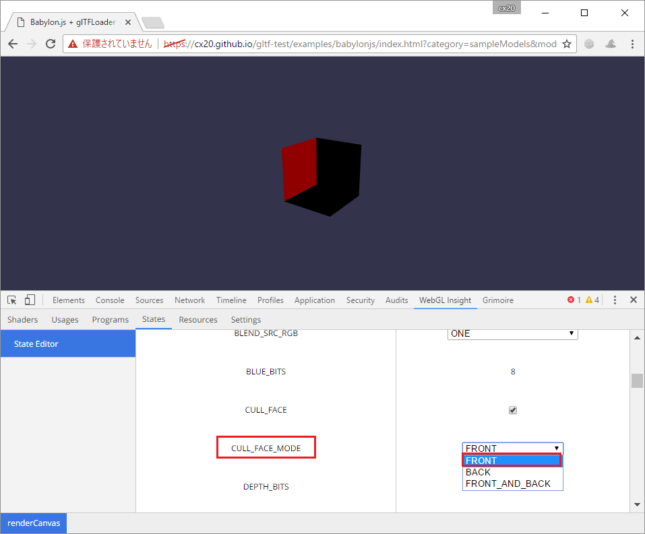Viewport: 645px width, 534px height.
Task: Switch to the Shaders tab
Action: point(22,320)
